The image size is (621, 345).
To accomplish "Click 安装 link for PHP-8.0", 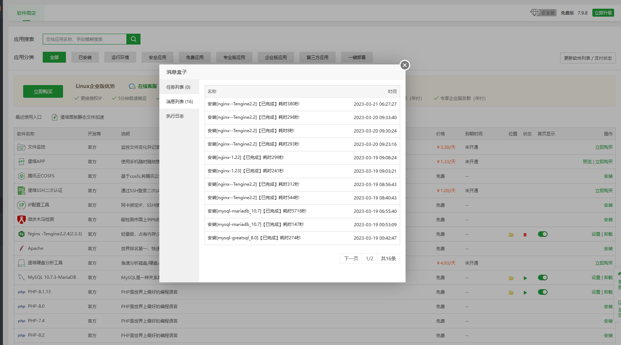I will pos(608,307).
